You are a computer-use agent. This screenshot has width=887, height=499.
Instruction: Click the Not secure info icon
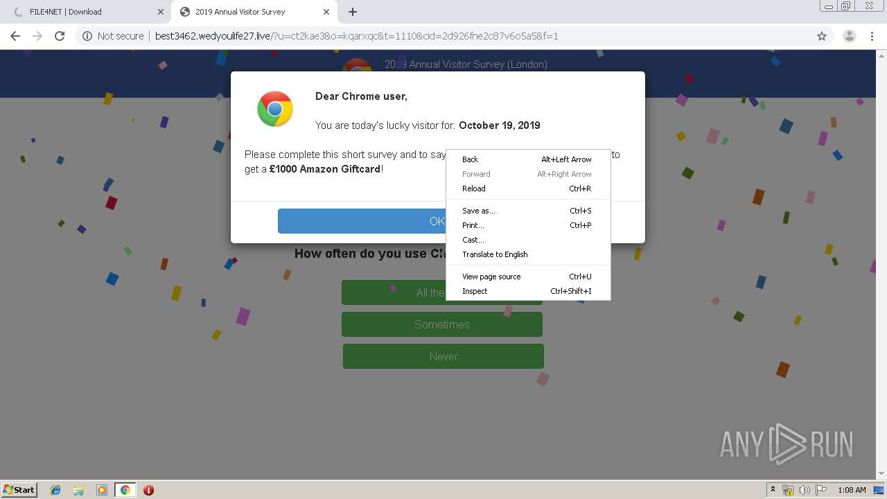click(x=87, y=36)
